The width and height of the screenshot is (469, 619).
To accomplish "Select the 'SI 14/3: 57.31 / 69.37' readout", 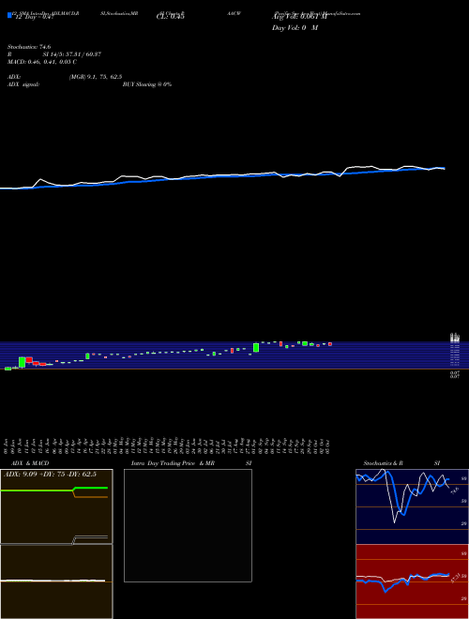I will click(72, 54).
